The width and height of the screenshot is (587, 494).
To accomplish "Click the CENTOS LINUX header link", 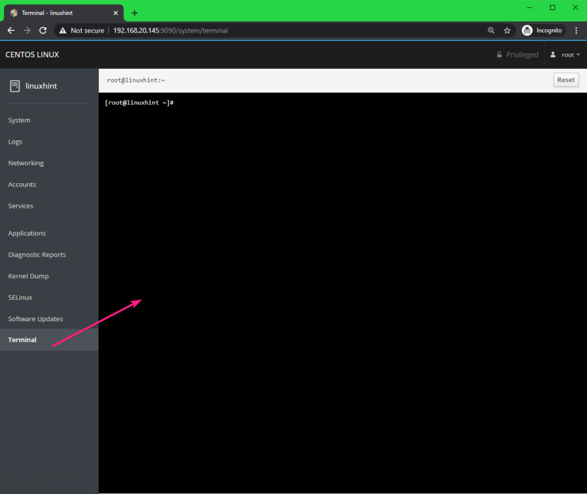I will (x=32, y=55).
